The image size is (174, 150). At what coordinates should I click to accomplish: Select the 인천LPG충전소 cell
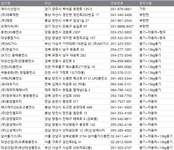pos(22,67)
